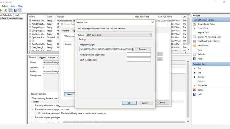Select Task Scheduler Library tree node
Image resolution: width=230 pixels, height=129 pixels.
(x=12, y=18)
